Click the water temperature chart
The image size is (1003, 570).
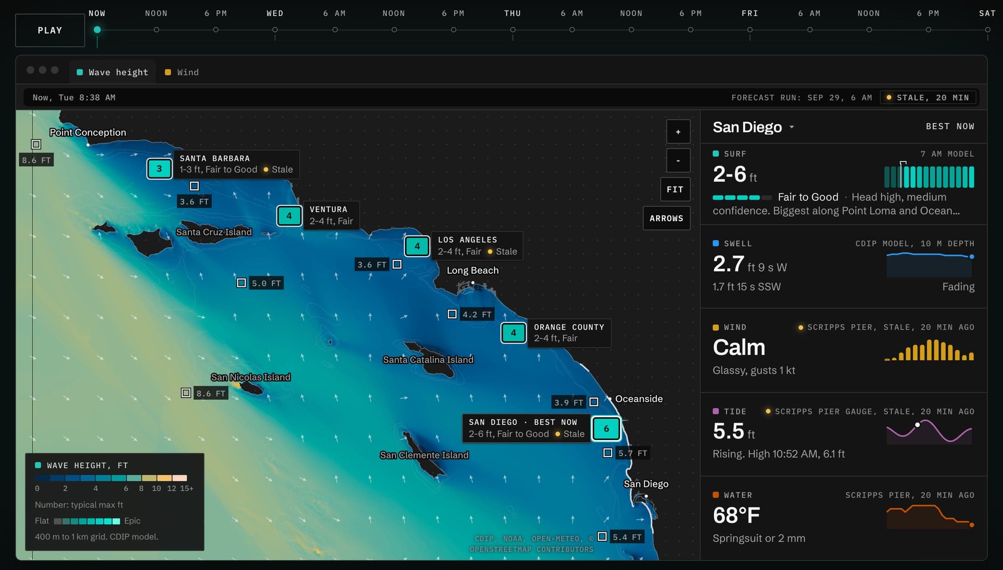[929, 517]
